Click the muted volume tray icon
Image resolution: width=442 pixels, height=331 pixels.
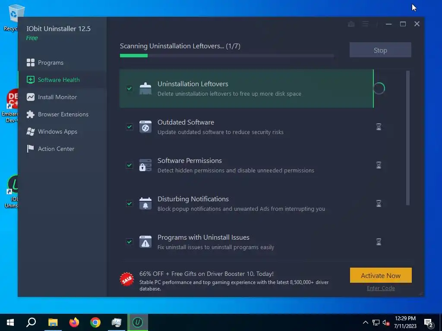386,322
